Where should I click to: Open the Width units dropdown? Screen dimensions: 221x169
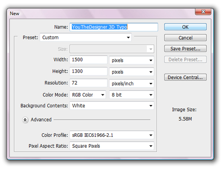(132, 60)
